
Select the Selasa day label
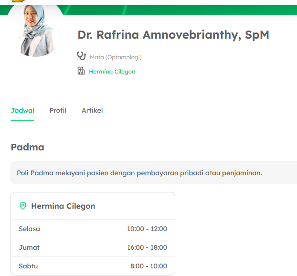pyautogui.click(x=29, y=229)
